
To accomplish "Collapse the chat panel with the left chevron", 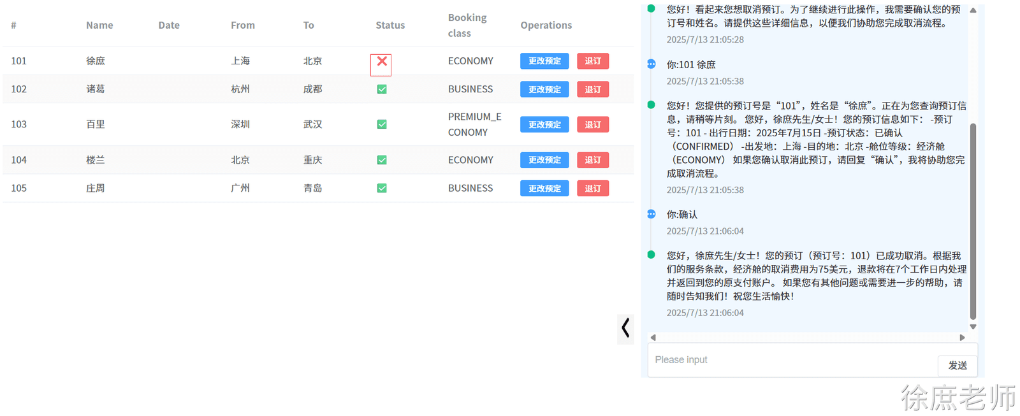I will pos(625,328).
